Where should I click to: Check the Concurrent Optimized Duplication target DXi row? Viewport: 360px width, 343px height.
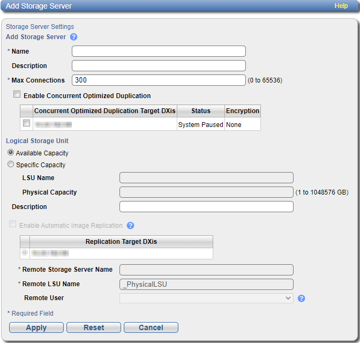[x=26, y=124]
